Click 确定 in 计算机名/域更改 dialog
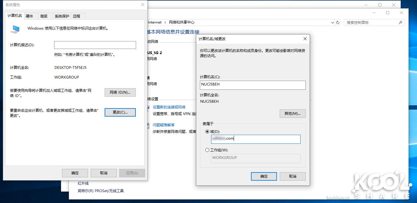The image size is (417, 203). coord(263,176)
